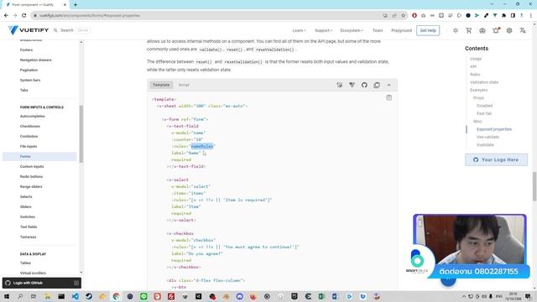Open the notifications bell icon in header
Viewport: 537px width, 302px height.
pyautogui.click(x=496, y=30)
